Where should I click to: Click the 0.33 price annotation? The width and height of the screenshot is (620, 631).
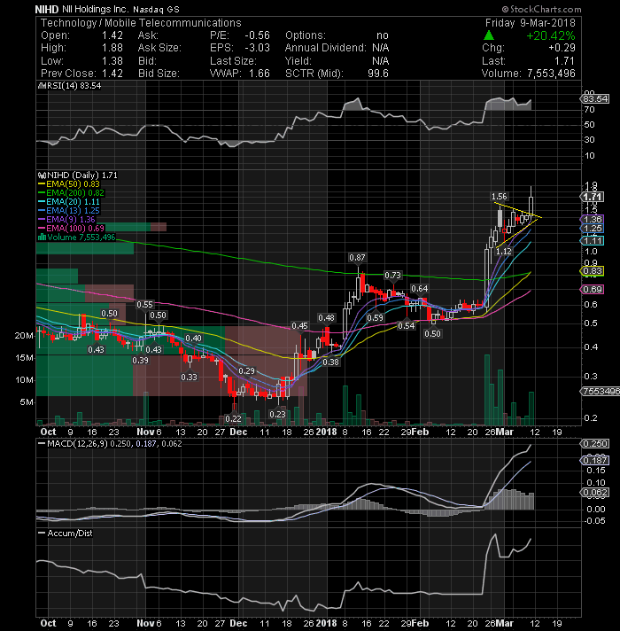(x=189, y=377)
